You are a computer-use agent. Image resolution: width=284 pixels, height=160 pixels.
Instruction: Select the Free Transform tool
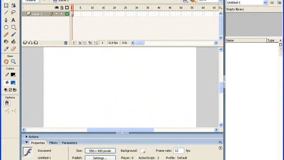[x=6, y=5]
